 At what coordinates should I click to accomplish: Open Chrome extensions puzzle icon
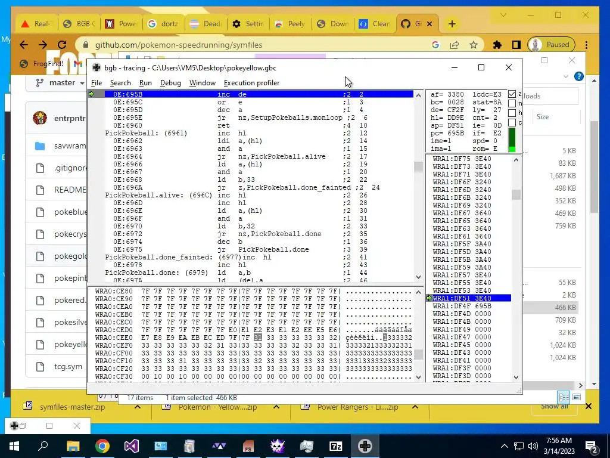pos(497,45)
